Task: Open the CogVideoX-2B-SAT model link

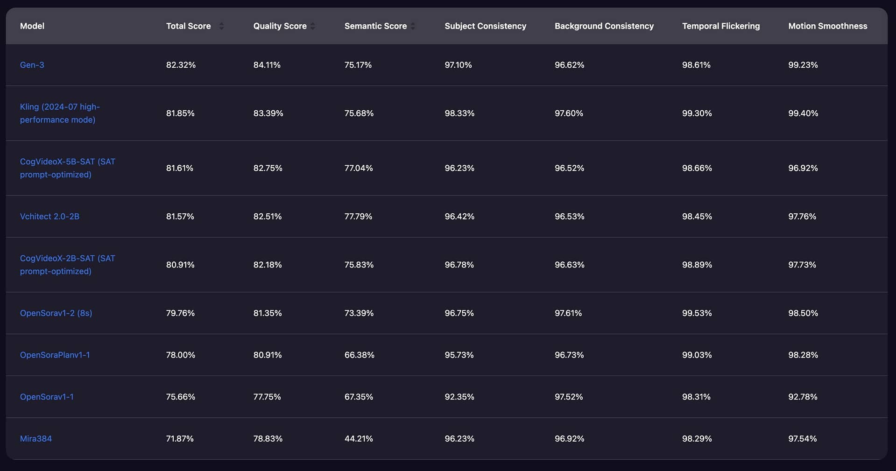Action: tap(68, 265)
